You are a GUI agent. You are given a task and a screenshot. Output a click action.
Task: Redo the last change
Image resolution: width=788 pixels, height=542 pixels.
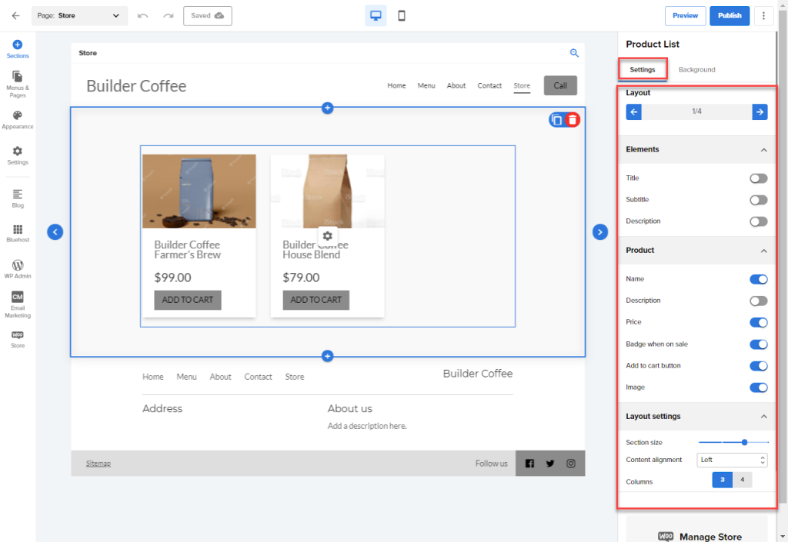pos(169,15)
